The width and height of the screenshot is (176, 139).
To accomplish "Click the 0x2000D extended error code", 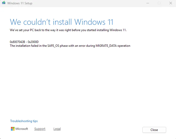I will click(x=34, y=42).
